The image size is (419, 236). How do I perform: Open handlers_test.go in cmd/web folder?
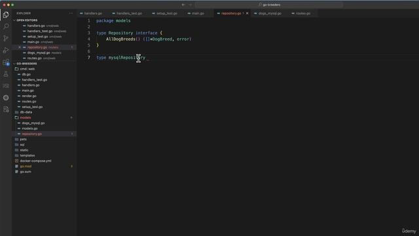tap(35, 80)
